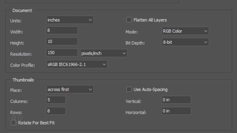Viewport: 237px width, 133px height.
Task: Click the Vertical spacing field
Action: 176,100
